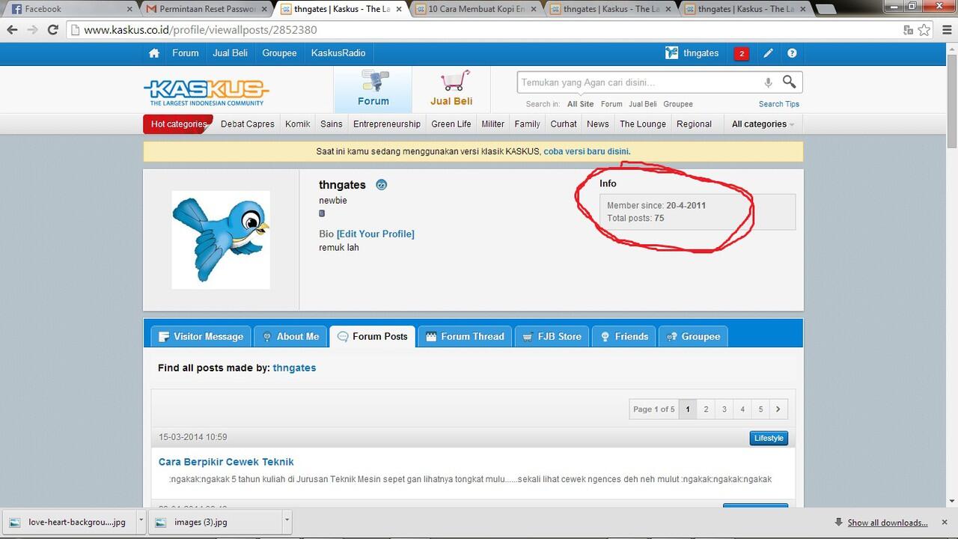This screenshot has width=958, height=539.
Task: Open the Debat Capres category
Action: pyautogui.click(x=248, y=124)
